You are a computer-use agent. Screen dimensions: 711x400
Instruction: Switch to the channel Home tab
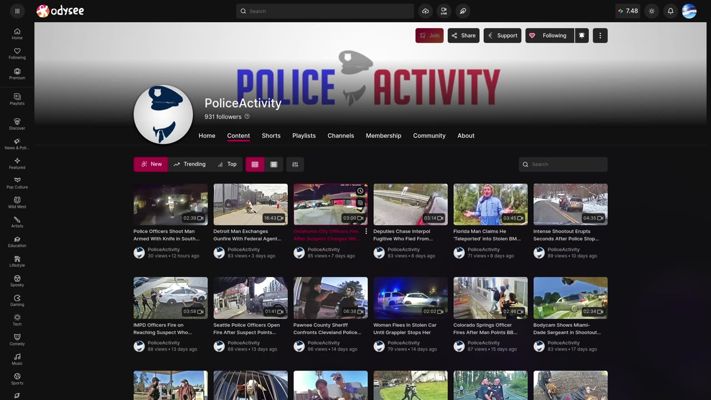point(207,136)
